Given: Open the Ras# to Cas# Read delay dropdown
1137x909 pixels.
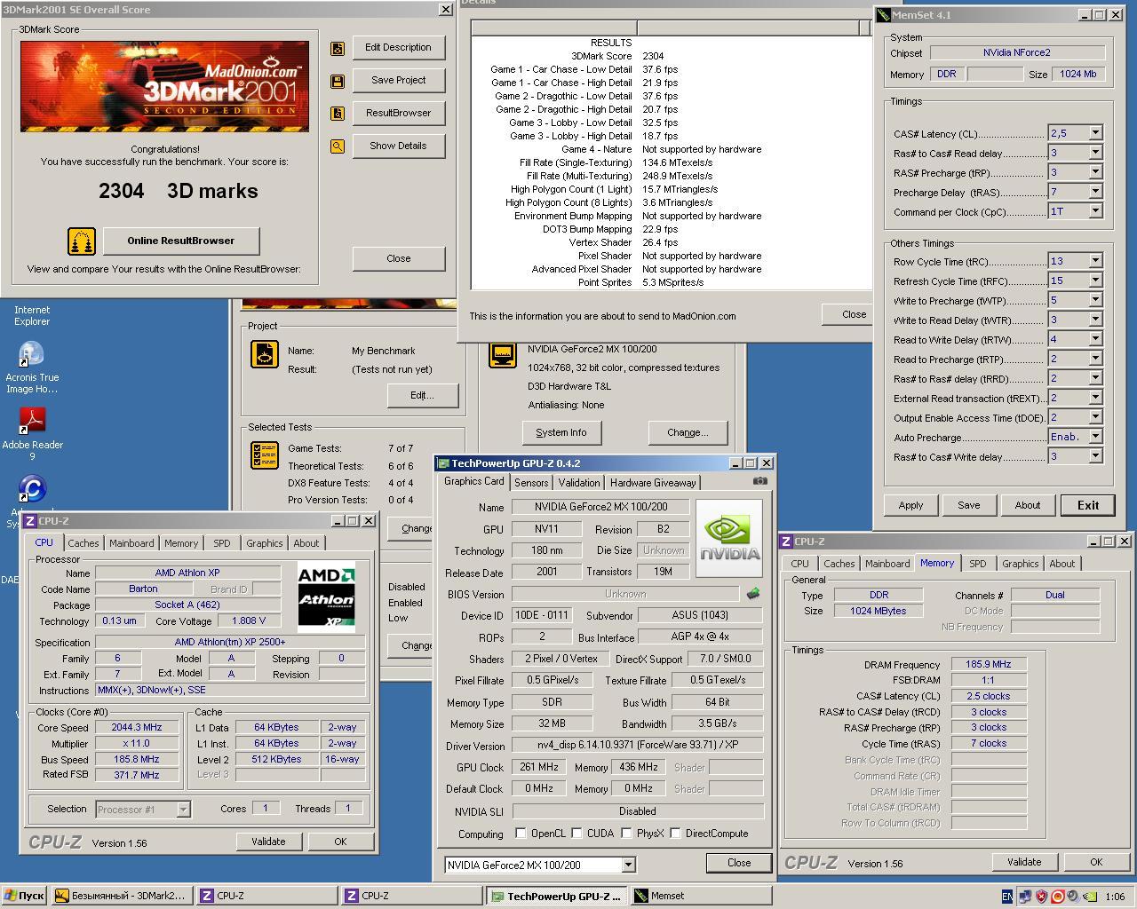Looking at the screenshot, I should (x=1095, y=153).
